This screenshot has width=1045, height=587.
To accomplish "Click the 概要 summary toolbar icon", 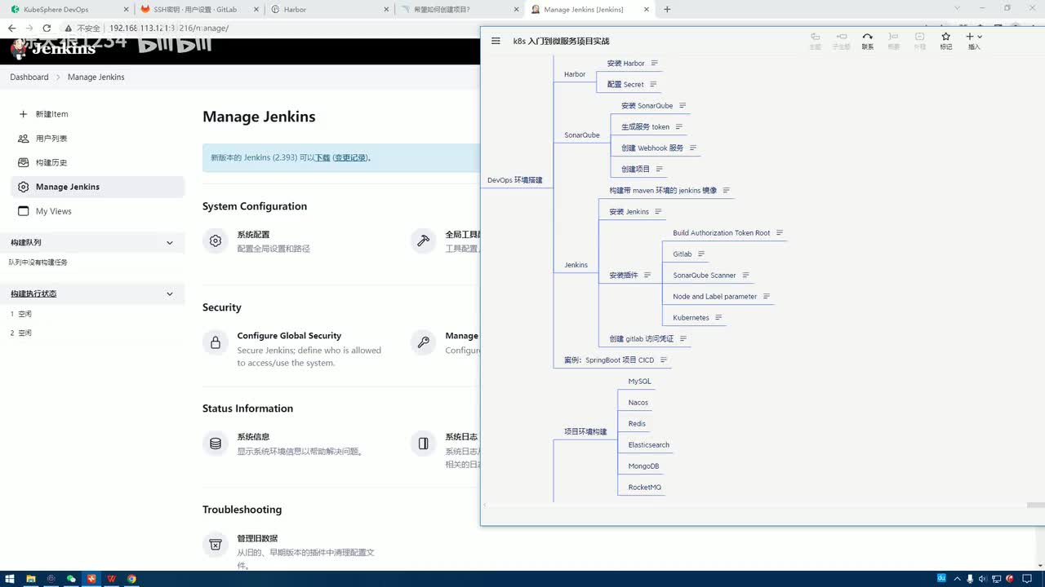I will (x=893, y=41).
